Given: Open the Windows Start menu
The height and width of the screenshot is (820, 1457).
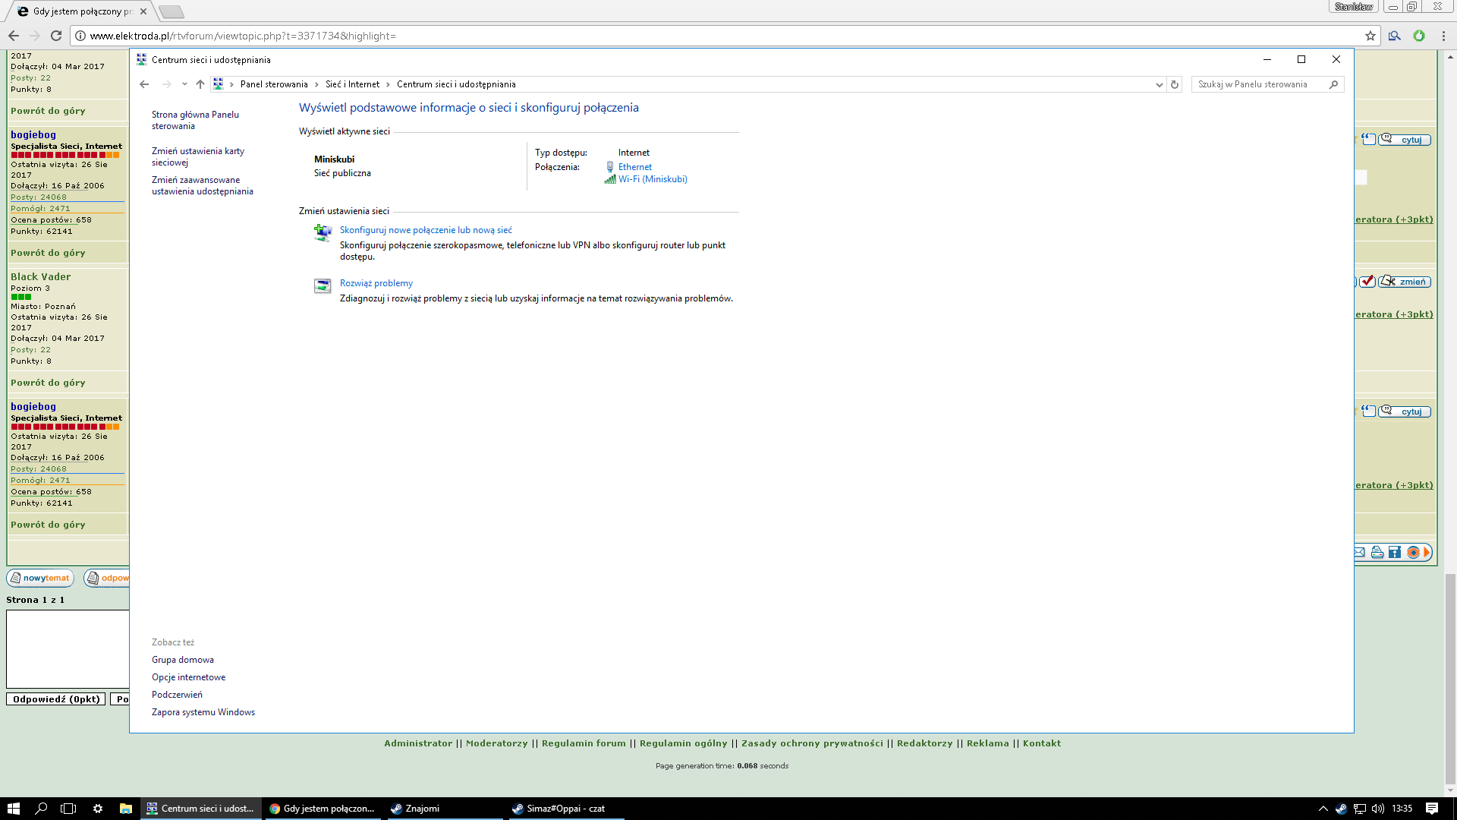Looking at the screenshot, I should [x=14, y=809].
